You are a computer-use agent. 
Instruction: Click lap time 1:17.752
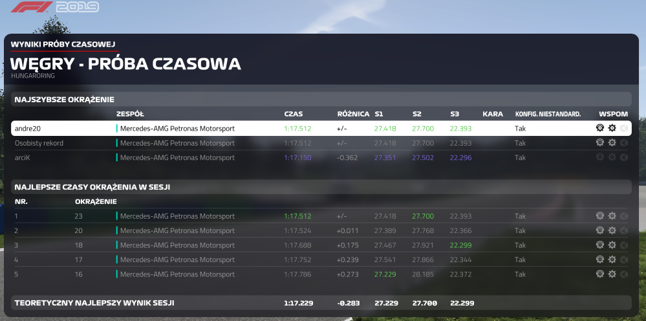(x=297, y=260)
